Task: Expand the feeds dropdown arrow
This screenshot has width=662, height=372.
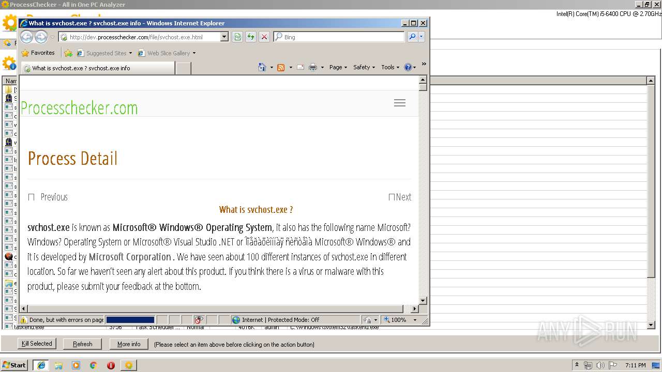Action: [291, 67]
